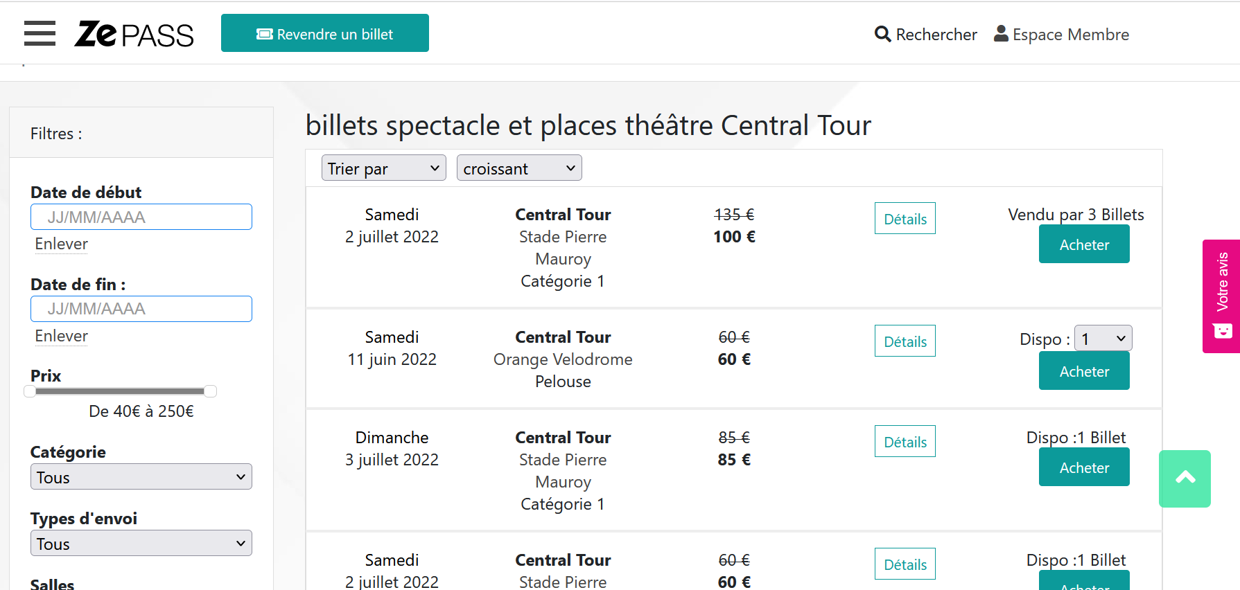Viewport: 1240px width, 590px height.
Task: Click Acheter for the 100 € ticket
Action: click(x=1084, y=244)
